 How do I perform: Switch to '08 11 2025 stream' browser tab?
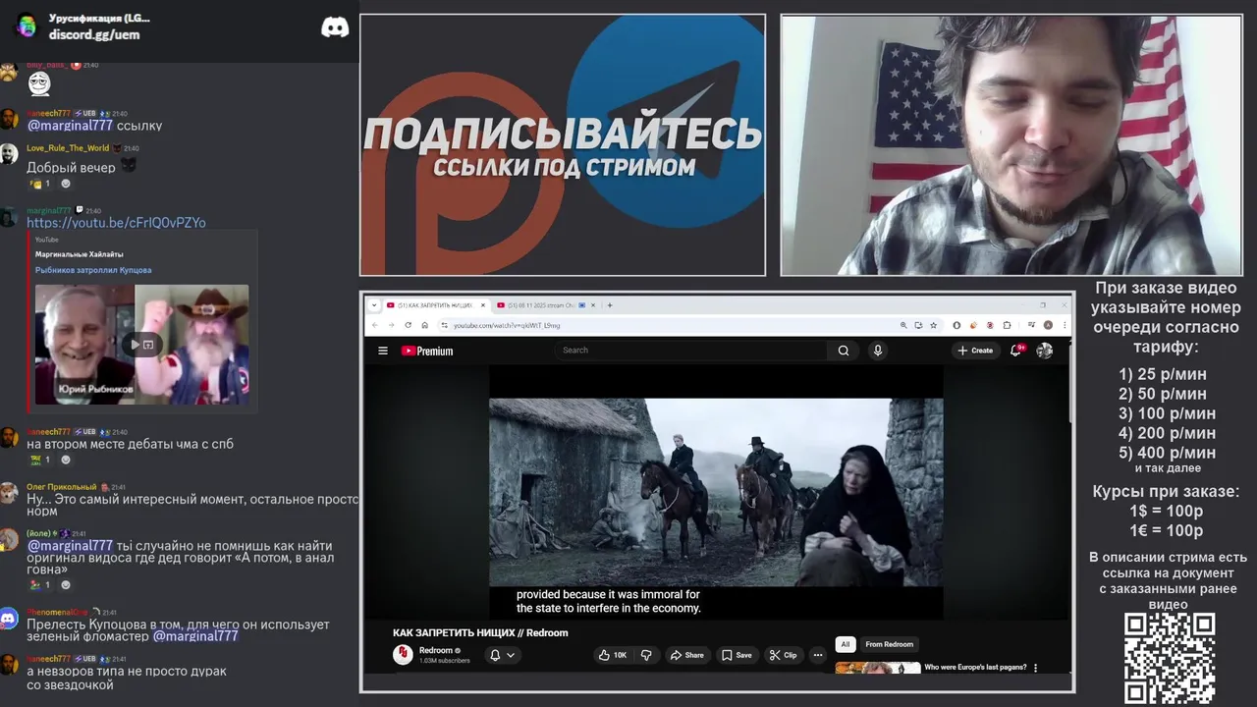[547, 305]
